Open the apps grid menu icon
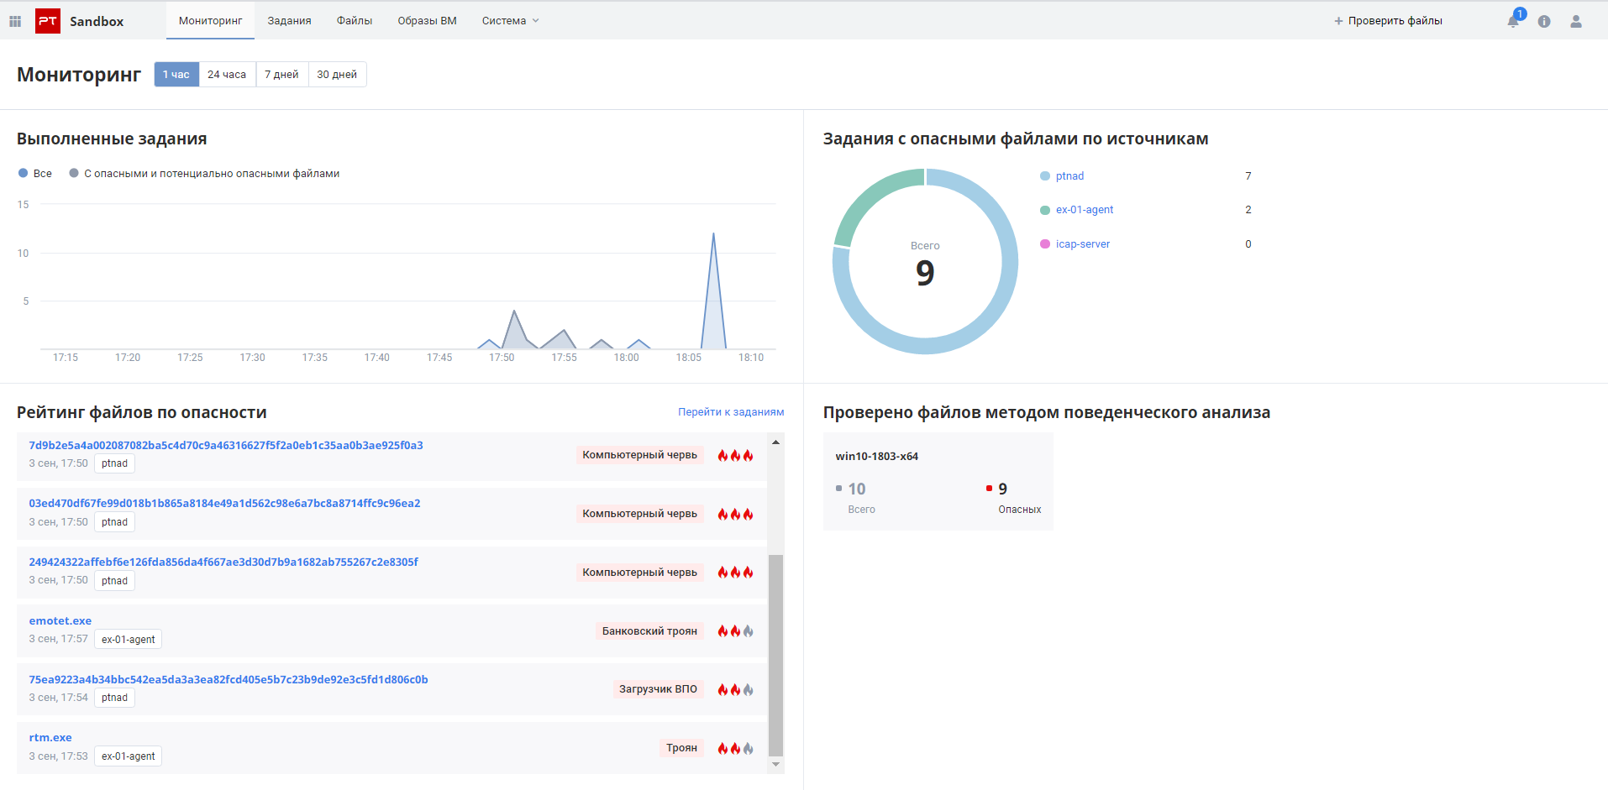 15,21
